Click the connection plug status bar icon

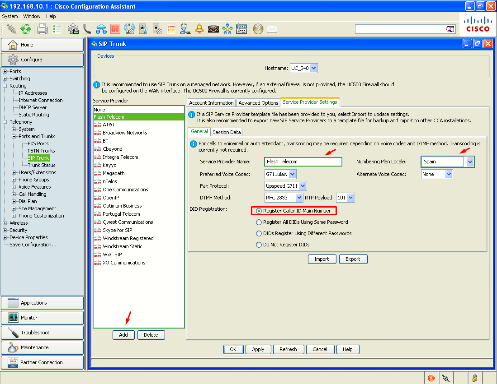coord(445,378)
